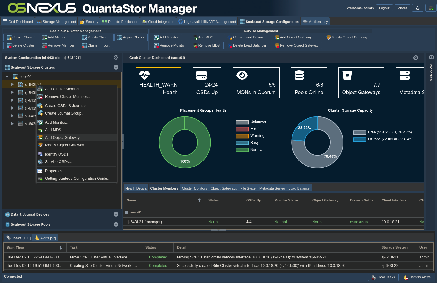Click the Free capacity color swatch
Image resolution: width=437 pixels, height=283 pixels.
tap(360, 132)
